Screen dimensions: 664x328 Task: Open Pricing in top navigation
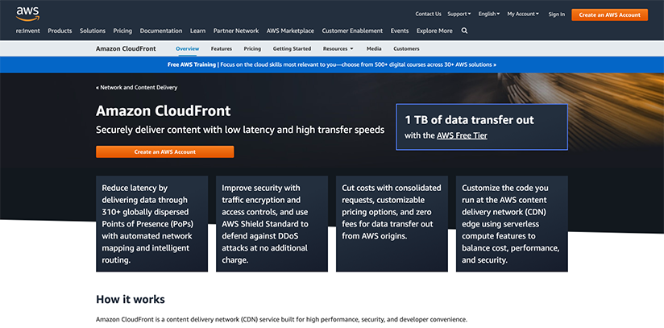(x=122, y=31)
